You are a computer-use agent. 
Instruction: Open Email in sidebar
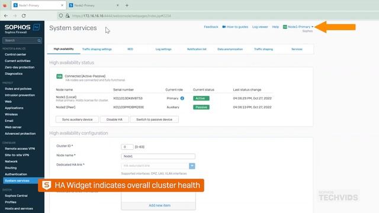(x=9, y=121)
